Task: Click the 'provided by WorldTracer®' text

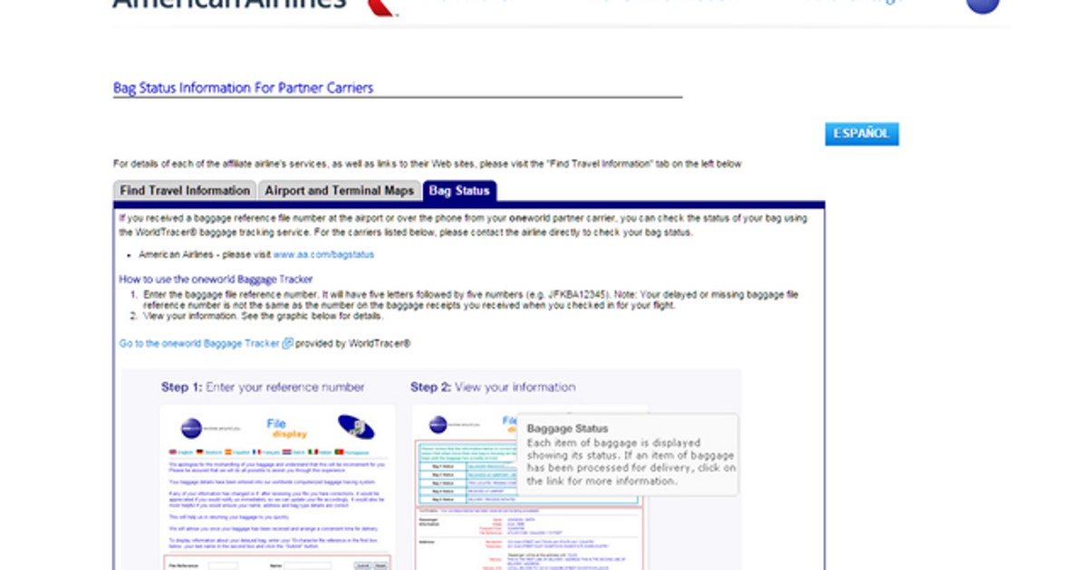Action: point(354,344)
